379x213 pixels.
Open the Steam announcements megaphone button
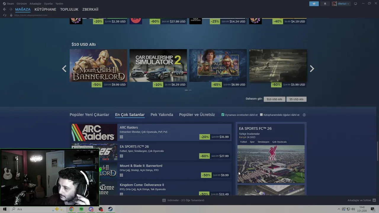pyautogui.click(x=314, y=4)
